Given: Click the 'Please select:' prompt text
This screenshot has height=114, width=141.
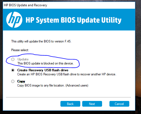Looking at the screenshot, I should [20, 50].
